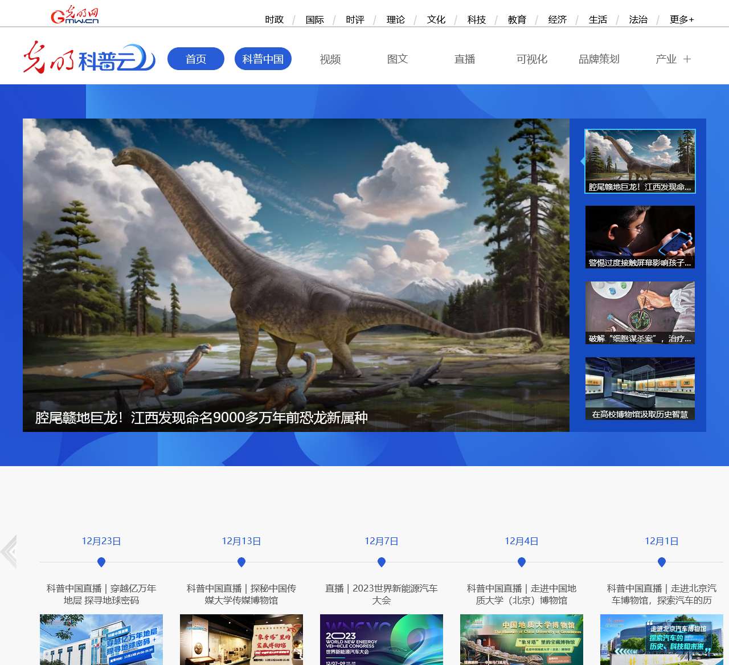Open the 穿越亿万年地层 poster image
729x665 pixels.
[101, 639]
